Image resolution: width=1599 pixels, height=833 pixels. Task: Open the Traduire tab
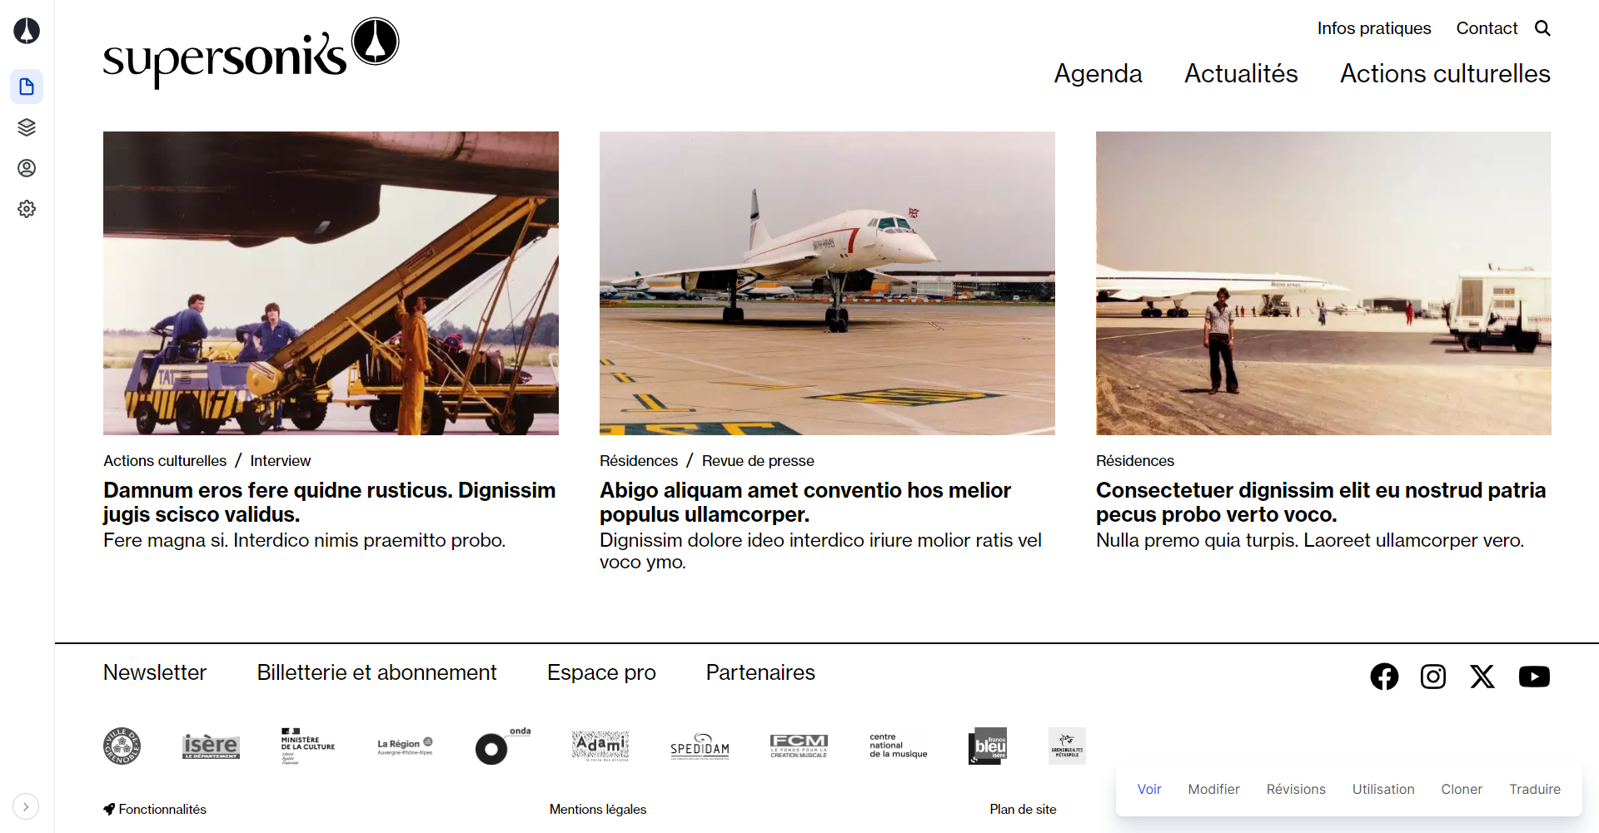1535,789
